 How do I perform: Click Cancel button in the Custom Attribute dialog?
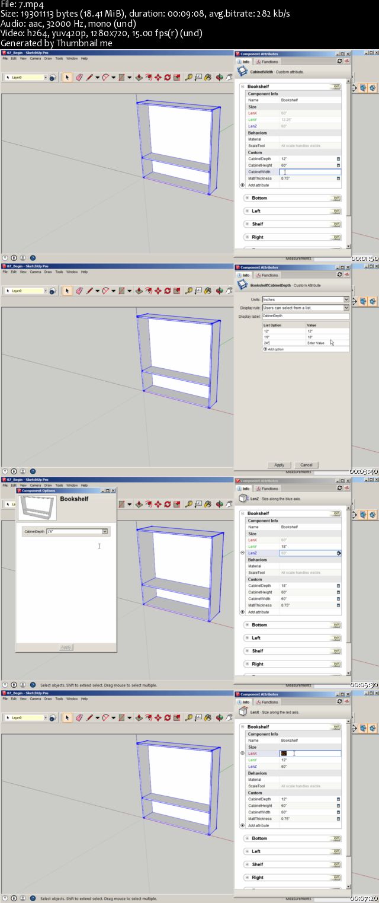pos(306,465)
